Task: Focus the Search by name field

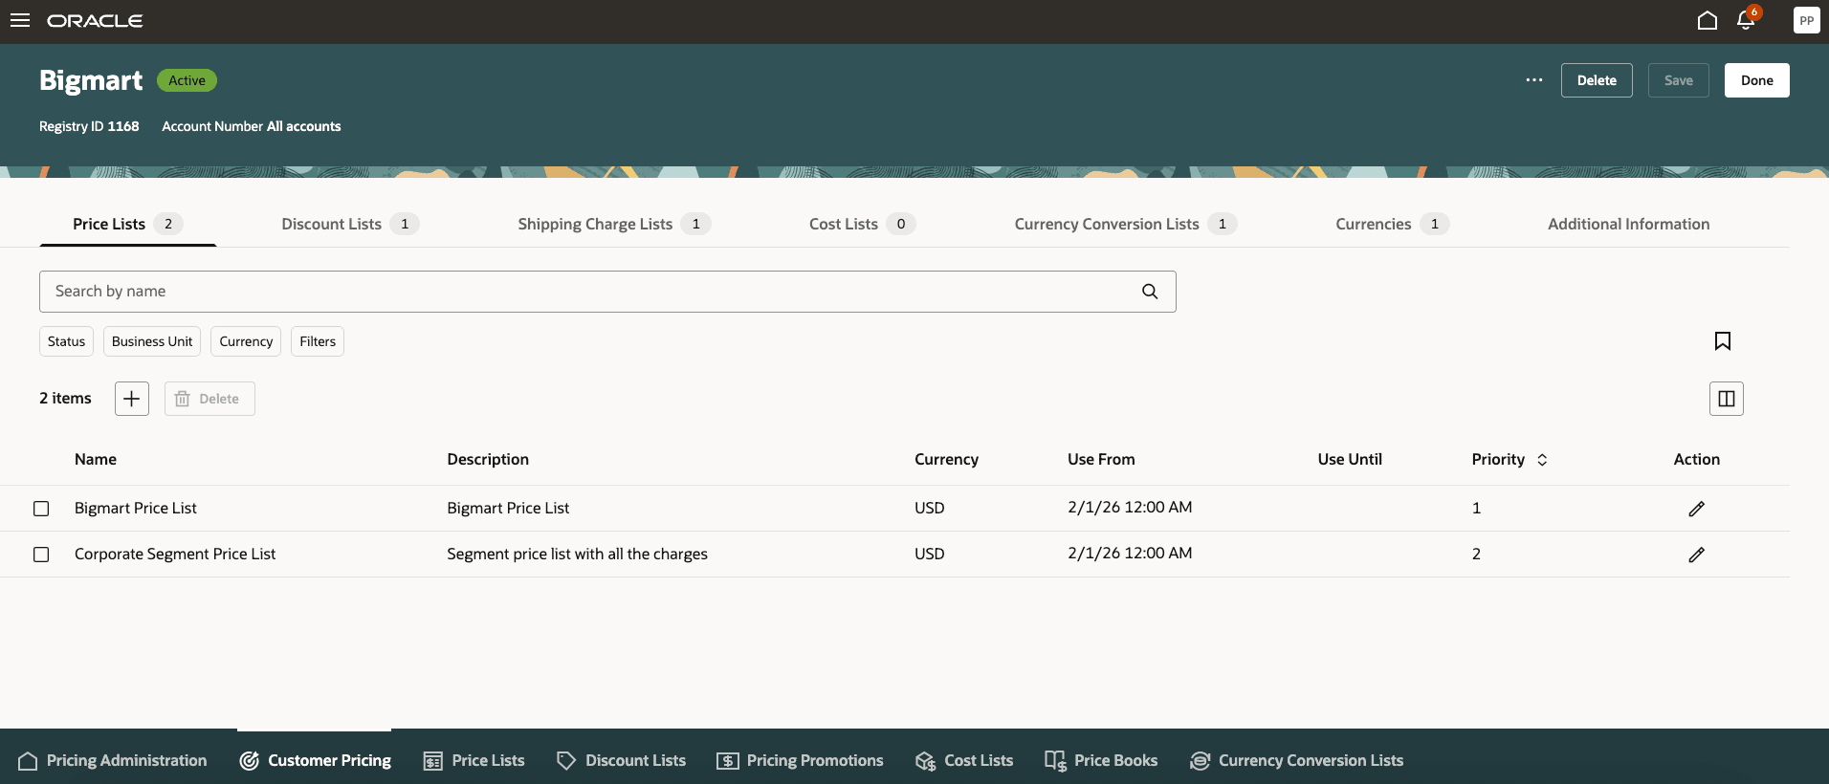Action: [x=607, y=292]
